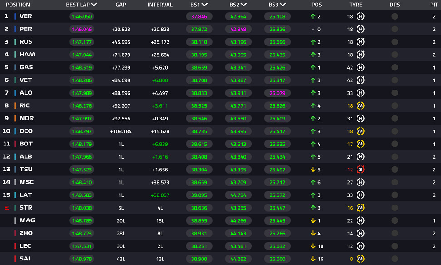Open the BS3 sector dropdown
The width and height of the screenshot is (441, 265).
tap(283, 5)
